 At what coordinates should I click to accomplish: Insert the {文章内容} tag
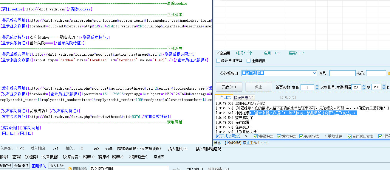(x=71, y=157)
